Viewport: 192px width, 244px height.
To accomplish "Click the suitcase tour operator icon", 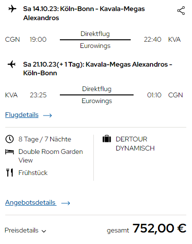I will [x=107, y=139].
